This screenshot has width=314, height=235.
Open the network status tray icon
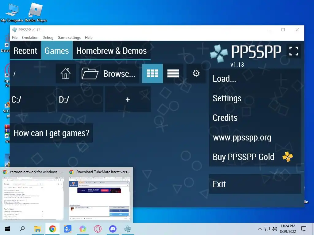(267, 229)
